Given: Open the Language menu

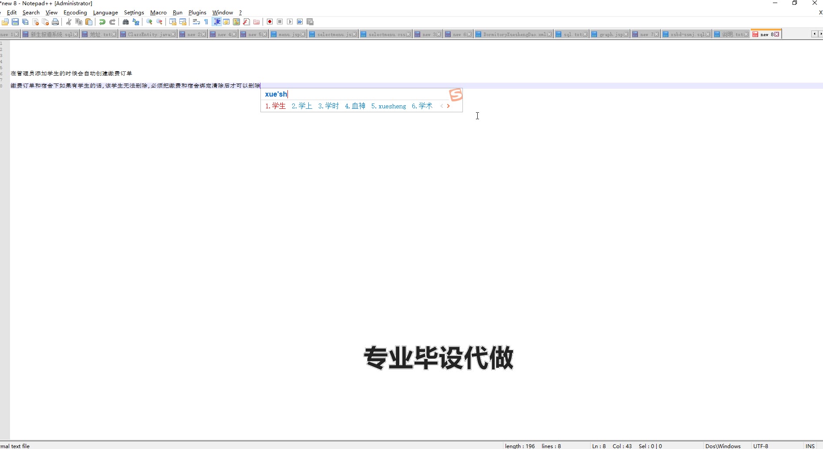Looking at the screenshot, I should pos(105,13).
